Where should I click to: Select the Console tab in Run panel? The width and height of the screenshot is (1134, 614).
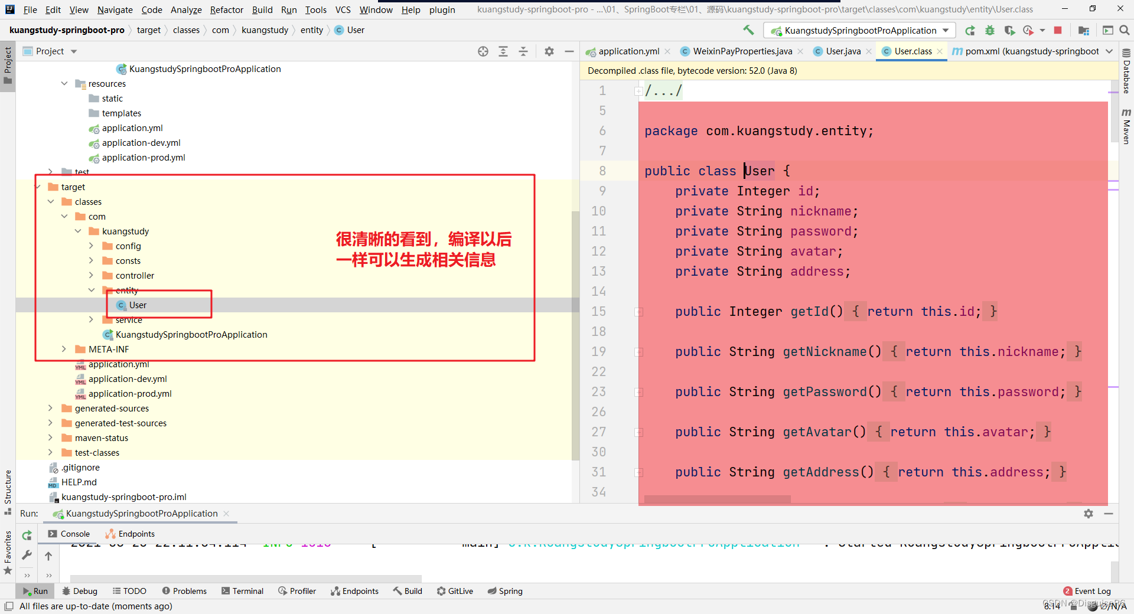[x=69, y=534]
